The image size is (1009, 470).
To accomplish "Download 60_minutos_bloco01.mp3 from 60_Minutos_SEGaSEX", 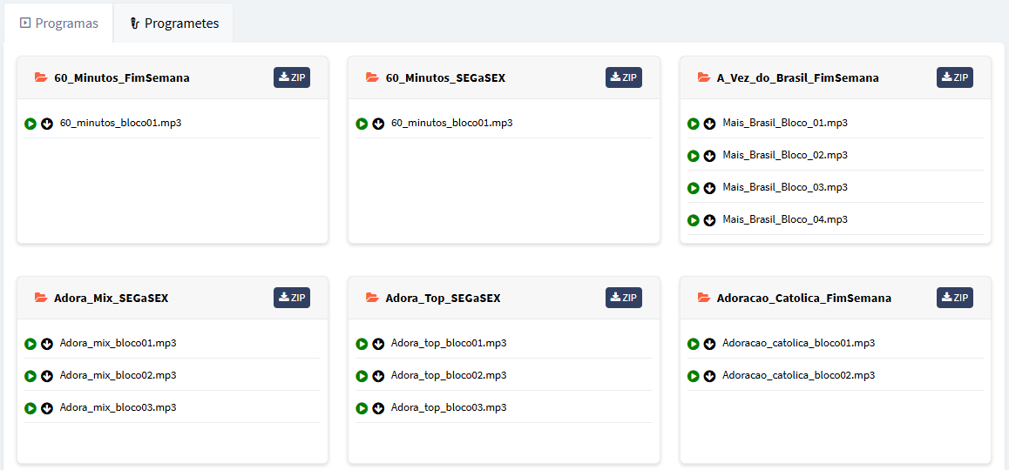I will coord(378,124).
